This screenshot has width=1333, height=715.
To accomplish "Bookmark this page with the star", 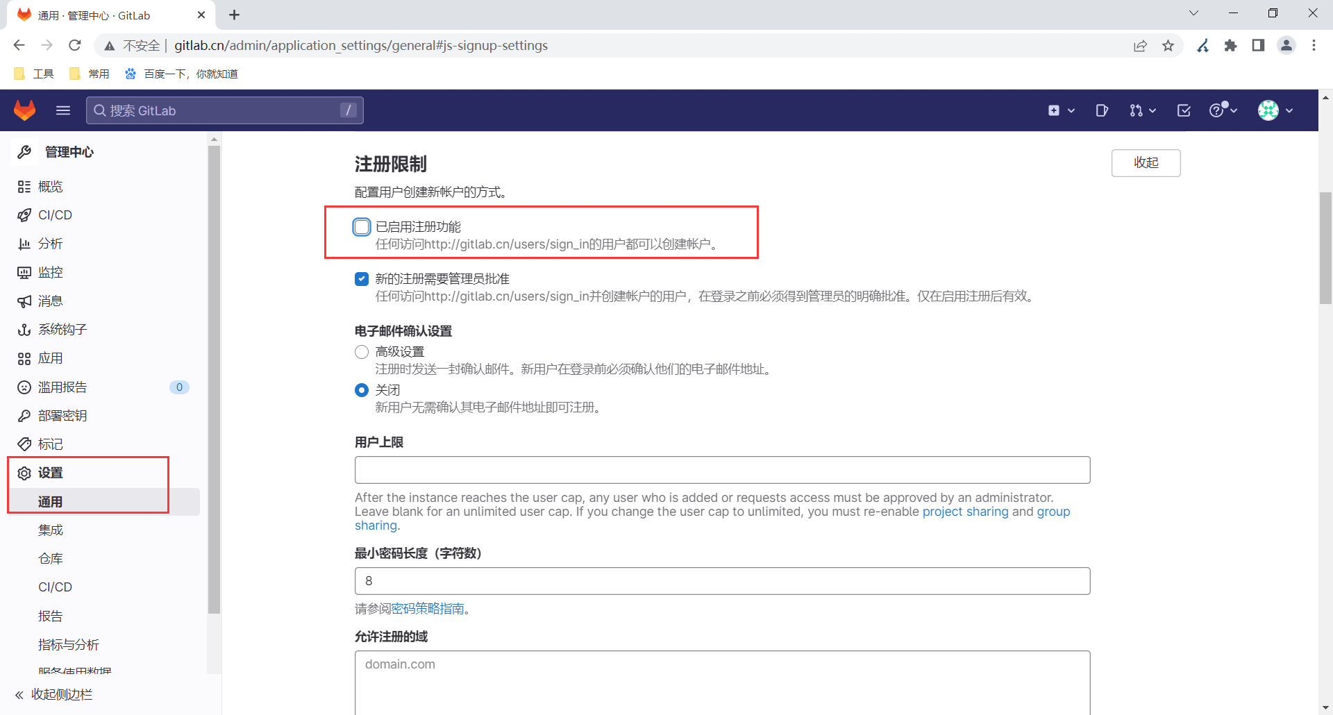I will pos(1168,46).
